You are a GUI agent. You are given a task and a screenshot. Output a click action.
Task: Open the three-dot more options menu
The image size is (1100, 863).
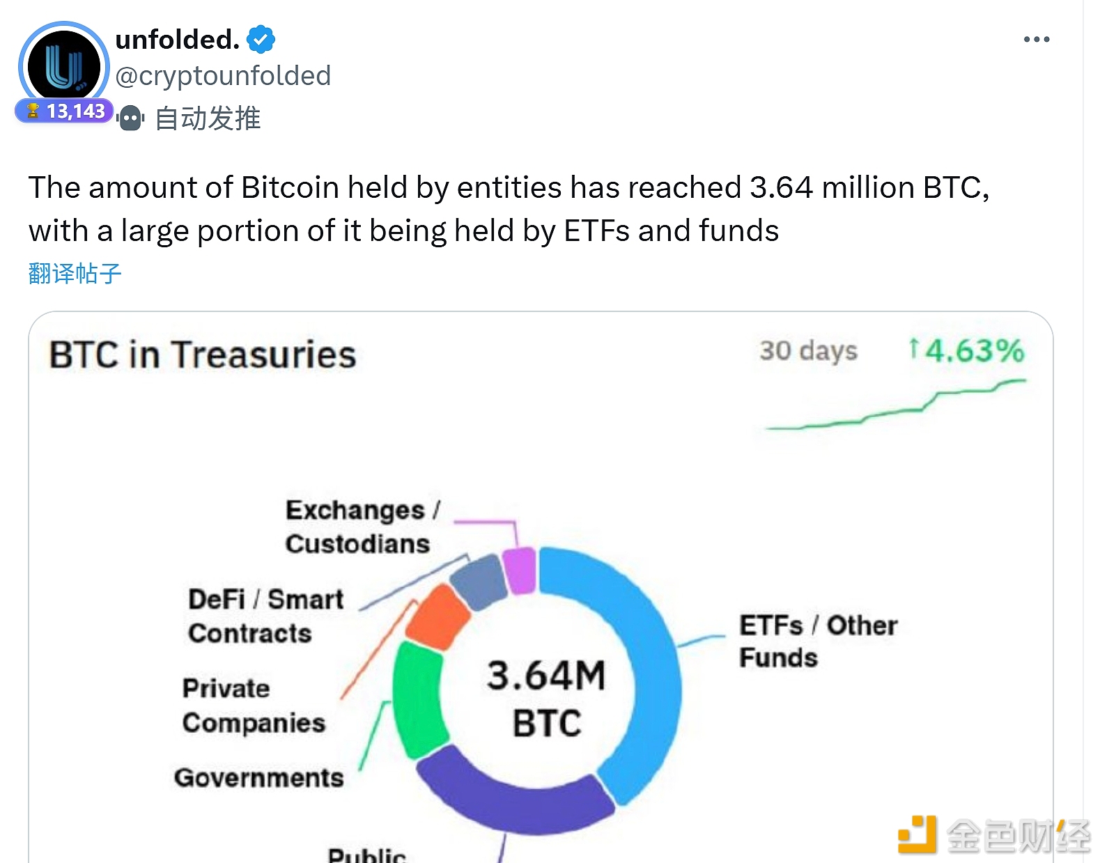pyautogui.click(x=1036, y=40)
